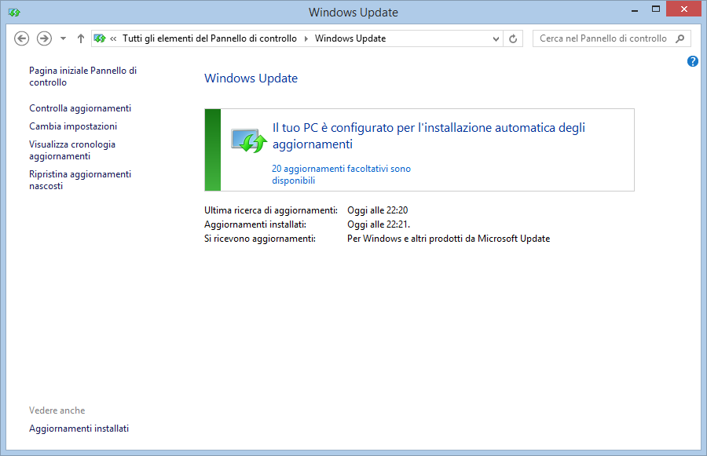This screenshot has width=707, height=456.
Task: Click the 'Vedere anche' section label
Action: tap(57, 410)
